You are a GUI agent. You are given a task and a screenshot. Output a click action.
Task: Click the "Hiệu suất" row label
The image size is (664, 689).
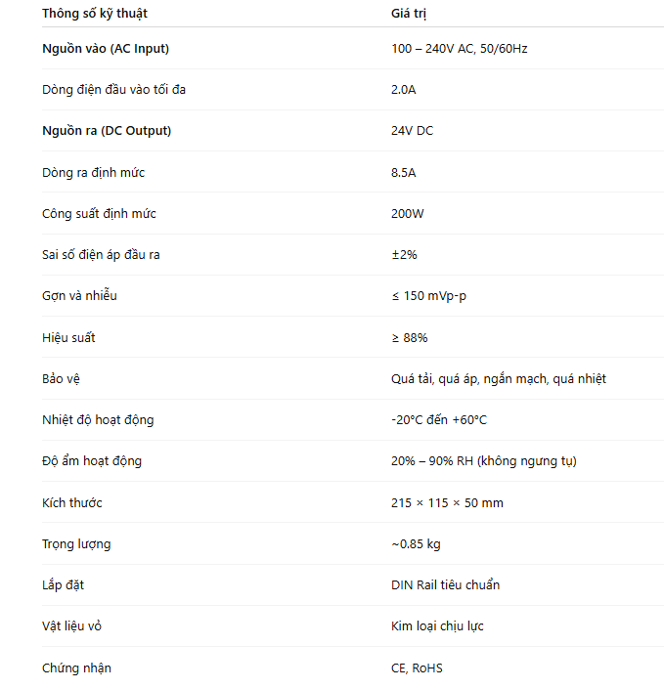coord(68,337)
